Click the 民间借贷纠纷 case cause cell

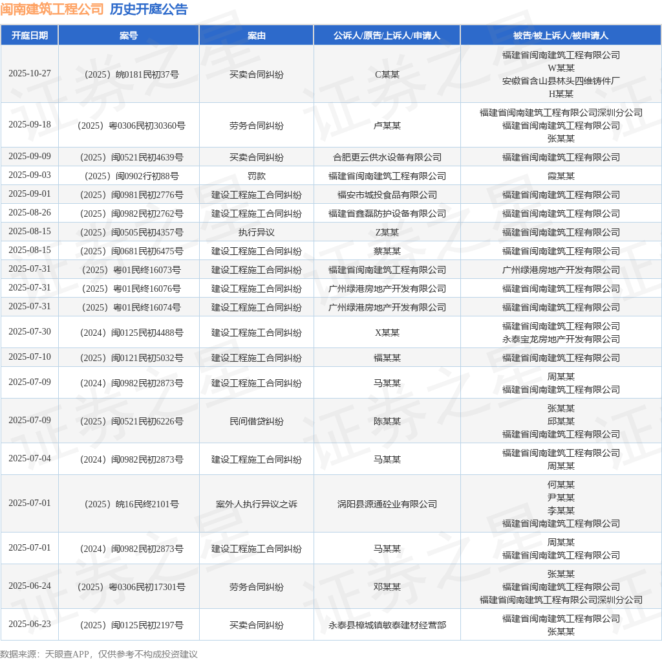click(x=256, y=421)
